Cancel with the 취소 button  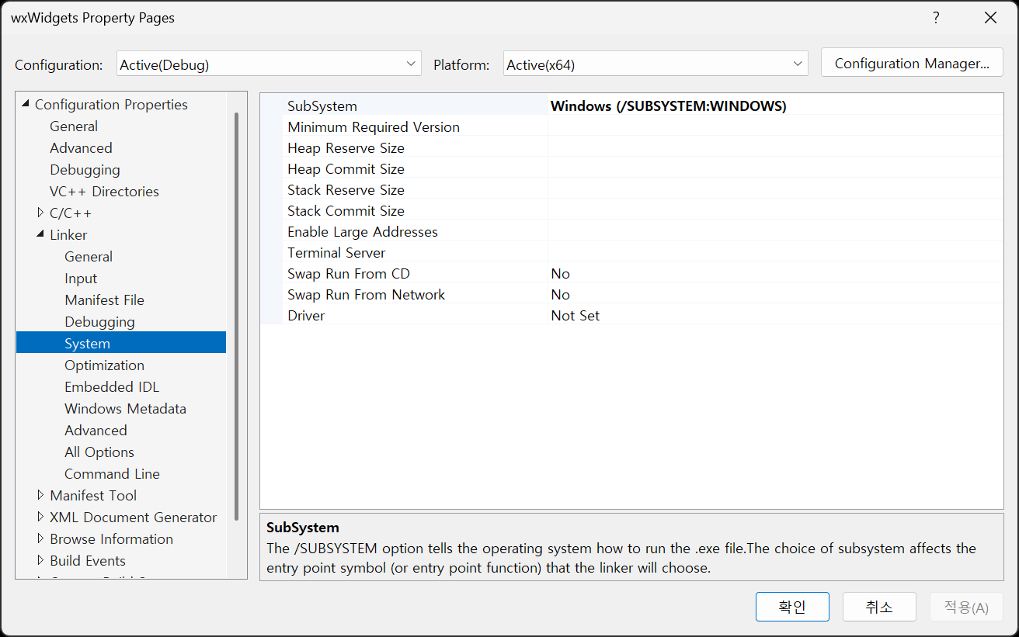pos(879,607)
